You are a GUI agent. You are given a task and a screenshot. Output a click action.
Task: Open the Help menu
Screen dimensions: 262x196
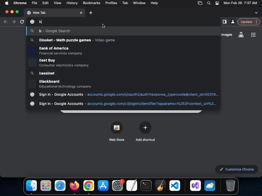point(154,3)
